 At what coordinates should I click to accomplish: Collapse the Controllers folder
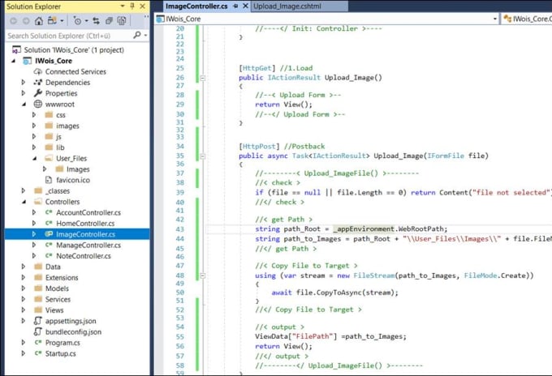click(x=24, y=202)
